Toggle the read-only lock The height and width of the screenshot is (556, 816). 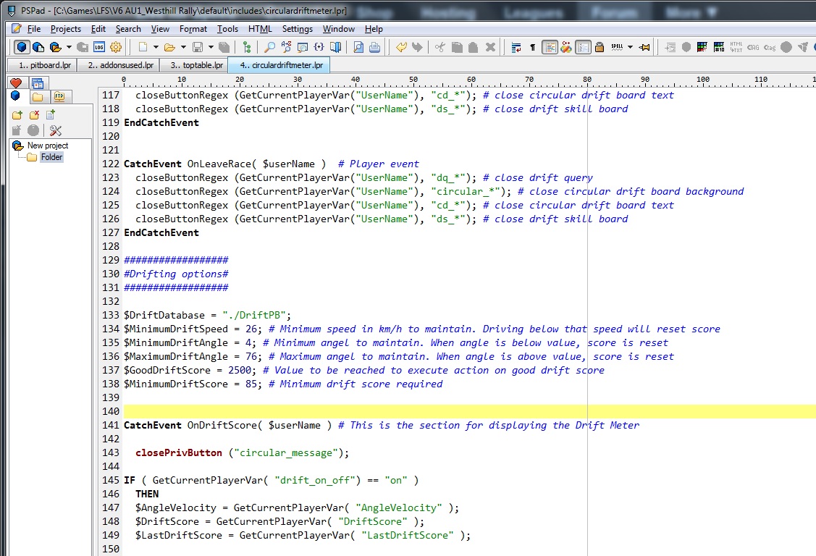(599, 47)
